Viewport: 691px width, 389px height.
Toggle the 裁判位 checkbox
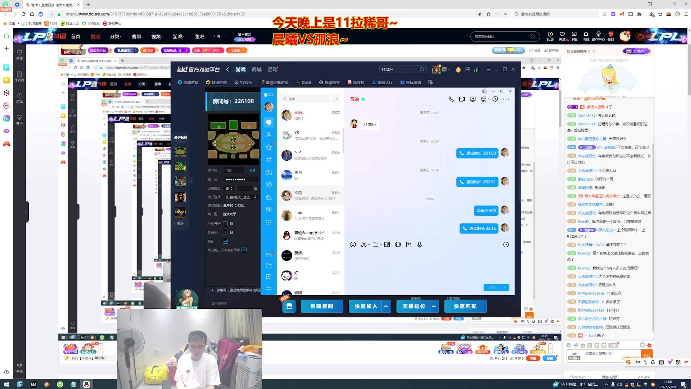[x=225, y=233]
